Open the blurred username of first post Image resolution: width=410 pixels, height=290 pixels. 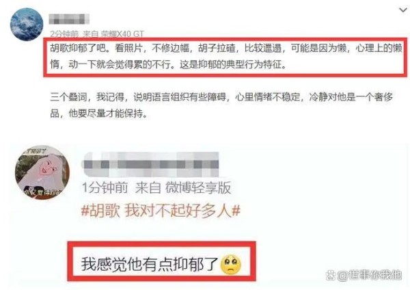click(x=69, y=19)
